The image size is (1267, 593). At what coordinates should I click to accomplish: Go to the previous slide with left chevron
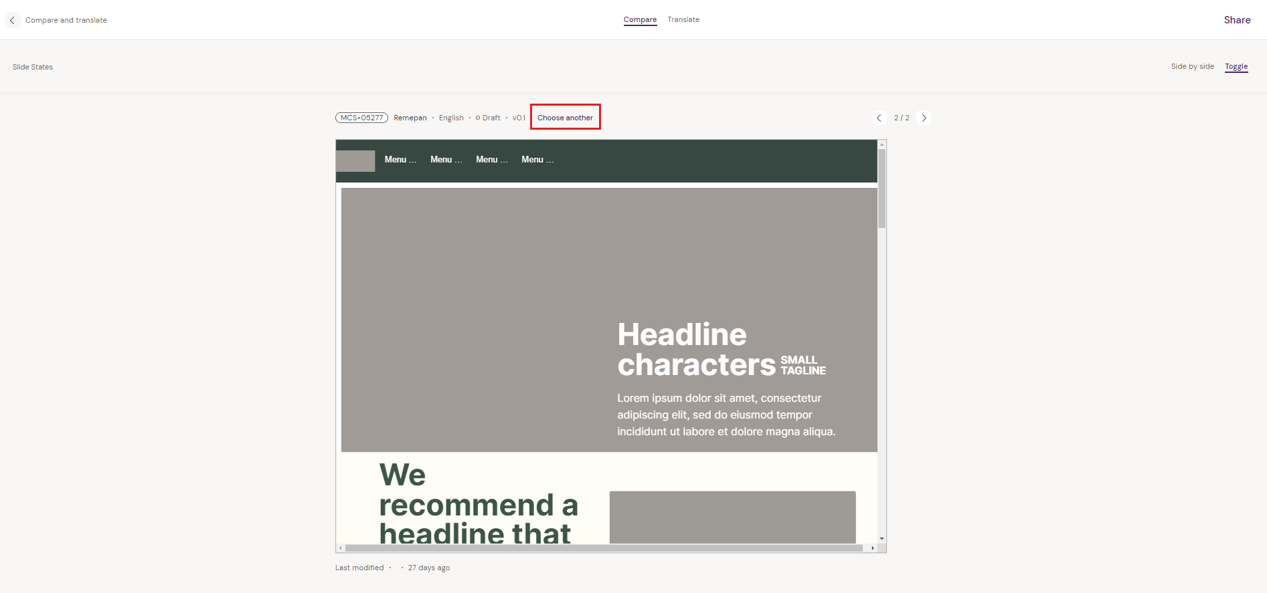click(x=879, y=118)
